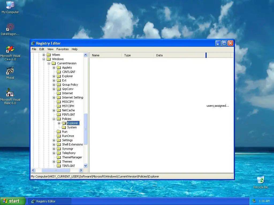Sort values by the Name column header
274x205 pixels.
[x=106, y=55]
